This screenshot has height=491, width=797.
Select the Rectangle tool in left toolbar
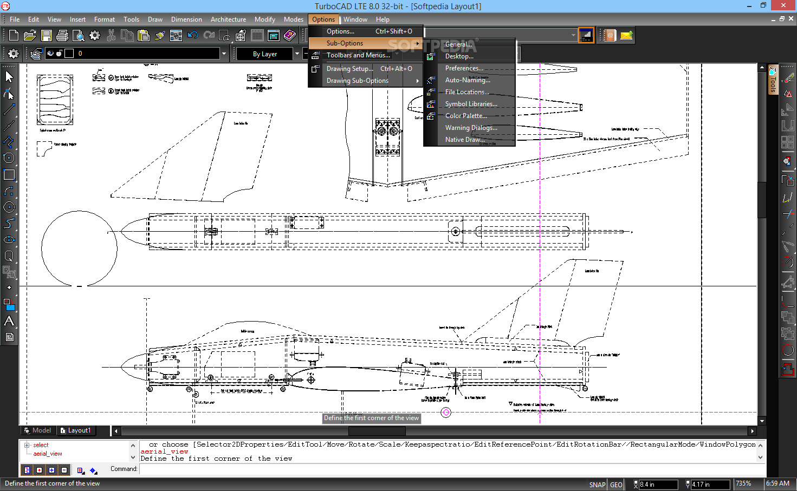pos(9,174)
